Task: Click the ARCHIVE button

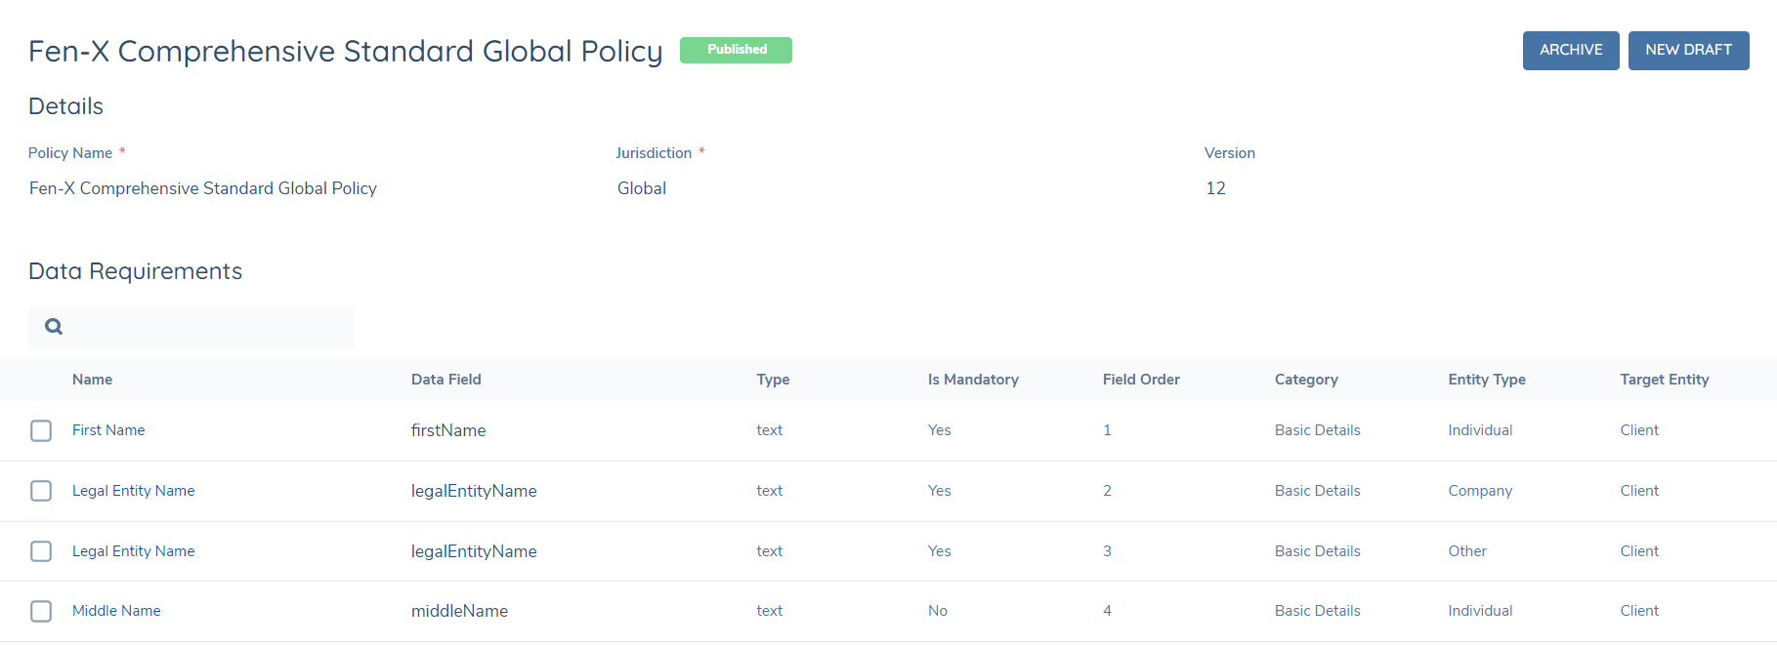Action: click(1570, 51)
